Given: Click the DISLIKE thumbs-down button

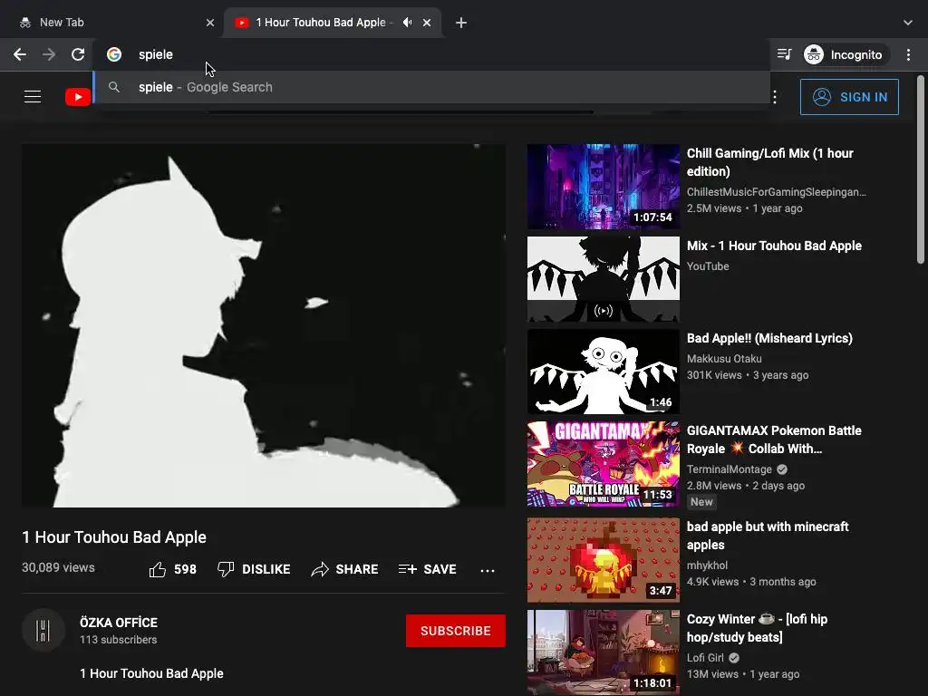Looking at the screenshot, I should coord(254,569).
